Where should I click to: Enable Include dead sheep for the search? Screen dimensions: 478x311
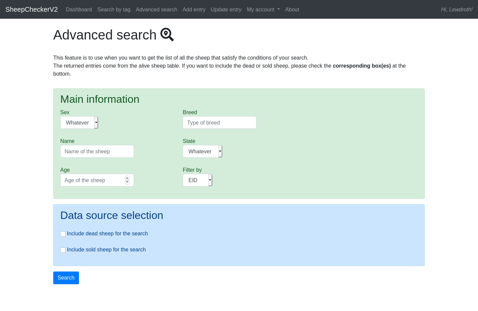tap(63, 234)
